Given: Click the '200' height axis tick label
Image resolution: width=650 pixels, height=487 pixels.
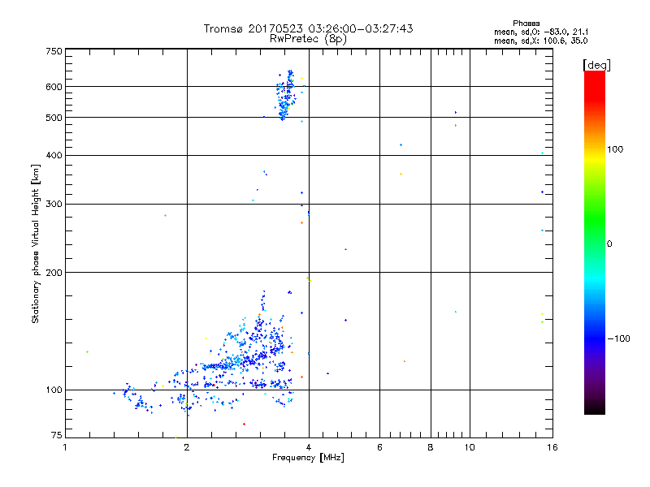Looking at the screenshot, I should 54,273.
